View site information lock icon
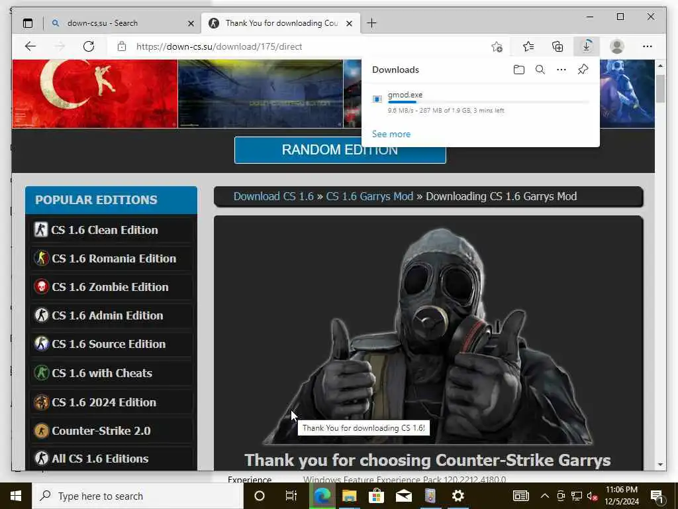This screenshot has height=509, width=678. point(122,46)
